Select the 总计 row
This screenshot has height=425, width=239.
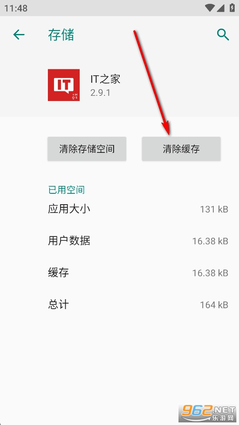(138, 305)
